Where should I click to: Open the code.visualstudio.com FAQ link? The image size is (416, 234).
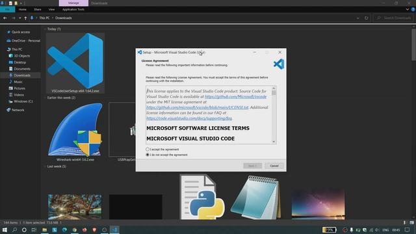pos(189,118)
